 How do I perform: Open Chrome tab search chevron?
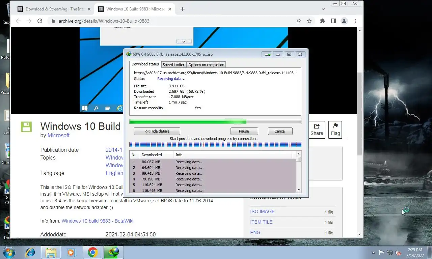point(323,9)
